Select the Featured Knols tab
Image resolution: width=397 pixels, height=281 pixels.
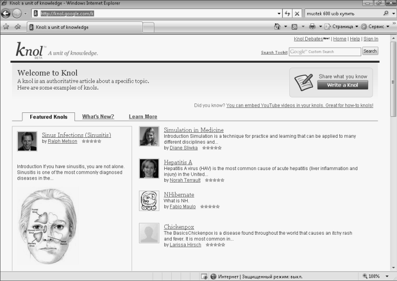[x=49, y=117]
